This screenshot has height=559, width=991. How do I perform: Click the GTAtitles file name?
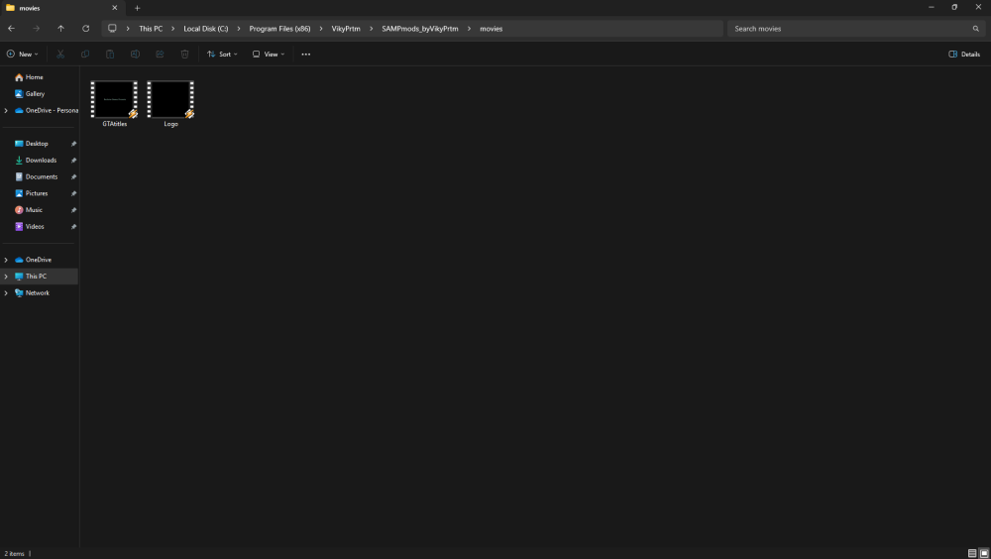coord(114,124)
